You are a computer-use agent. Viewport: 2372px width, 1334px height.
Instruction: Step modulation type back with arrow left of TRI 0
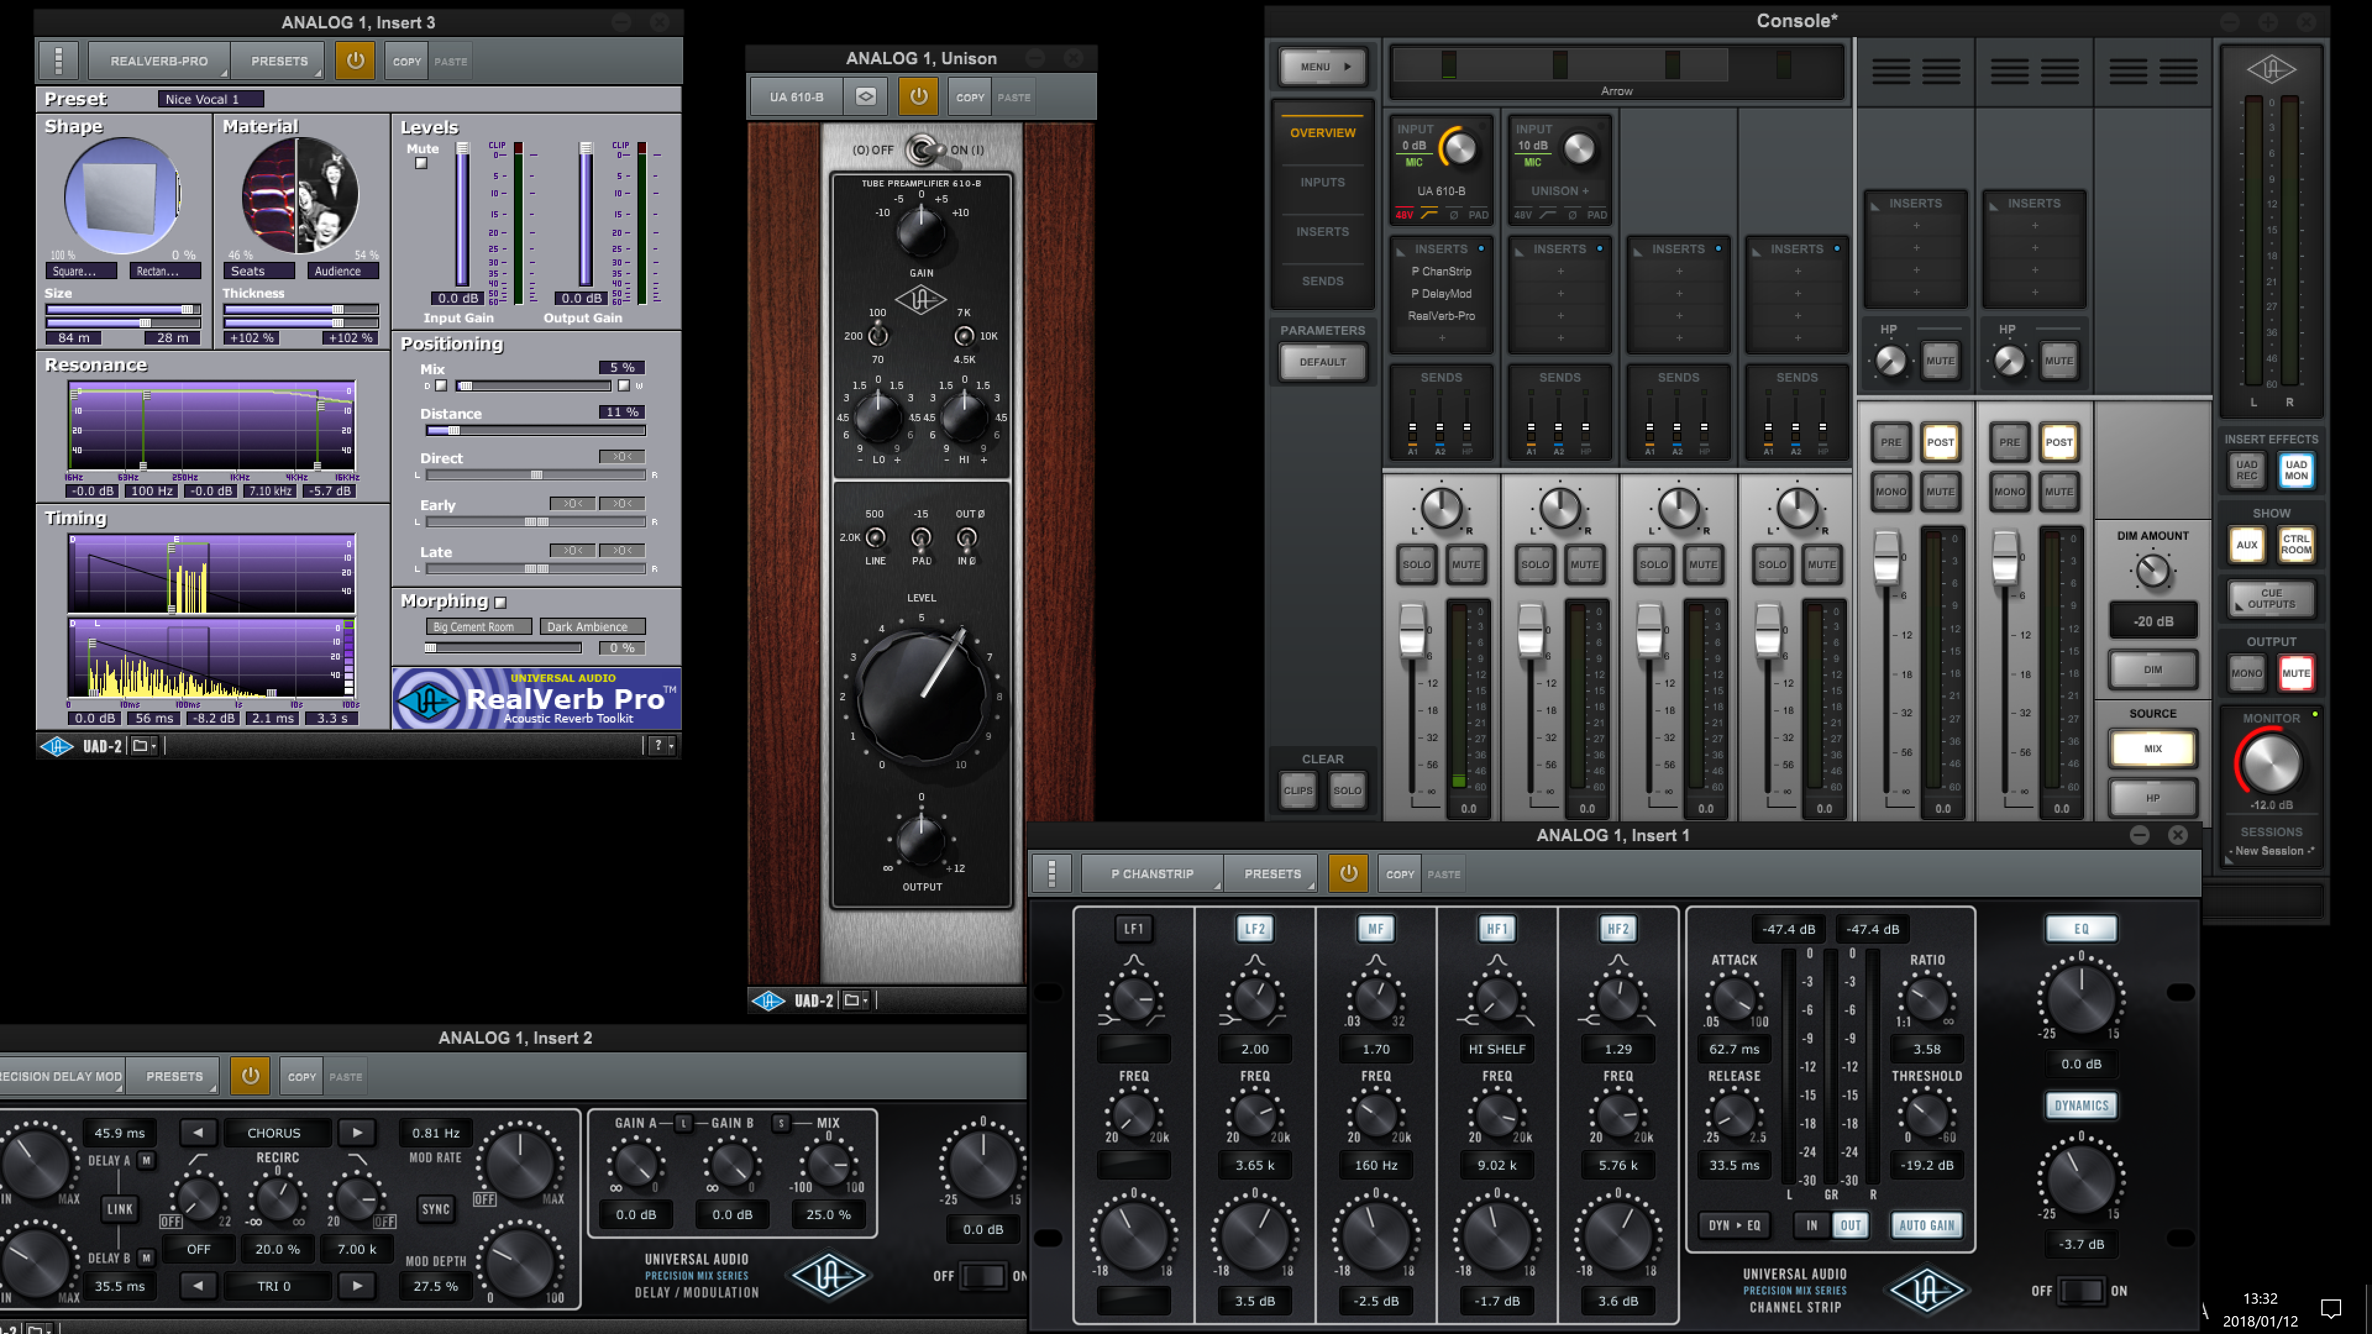(198, 1285)
